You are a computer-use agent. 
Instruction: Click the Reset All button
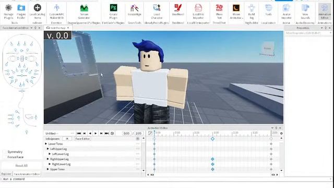21,166
